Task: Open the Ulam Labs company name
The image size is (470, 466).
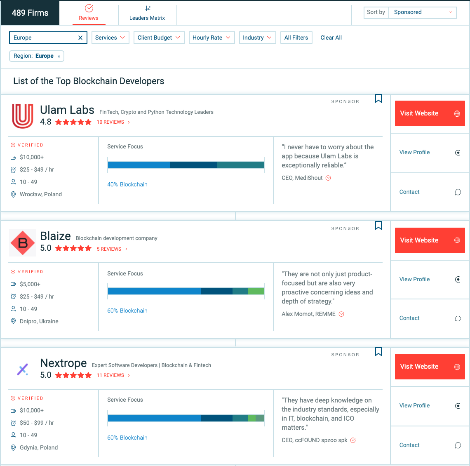Action: tap(67, 110)
